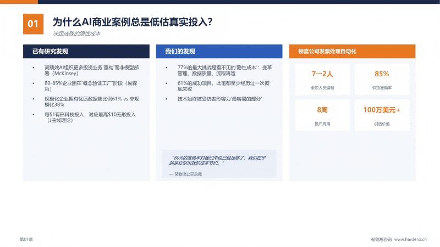Click the subtitle 决定成败的隐性成本

click(76, 33)
